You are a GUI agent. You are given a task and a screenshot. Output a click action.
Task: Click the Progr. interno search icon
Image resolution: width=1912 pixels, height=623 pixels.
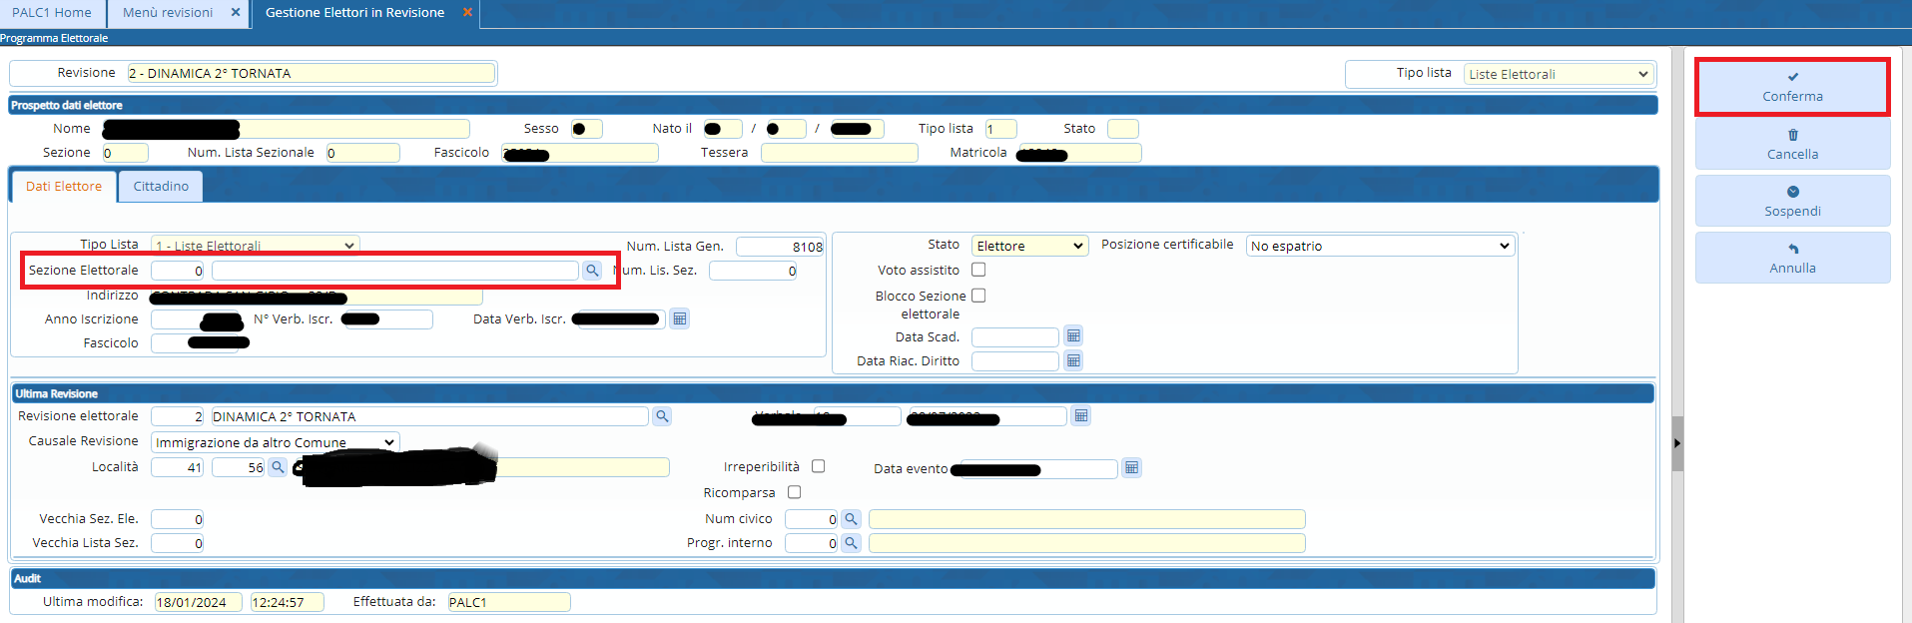(x=851, y=543)
